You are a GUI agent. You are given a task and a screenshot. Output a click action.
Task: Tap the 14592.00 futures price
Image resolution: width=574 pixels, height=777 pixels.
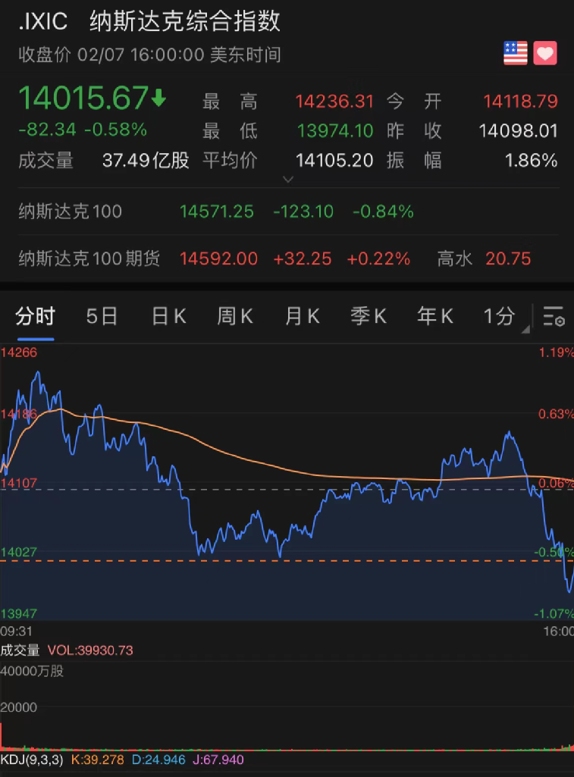pyautogui.click(x=218, y=258)
